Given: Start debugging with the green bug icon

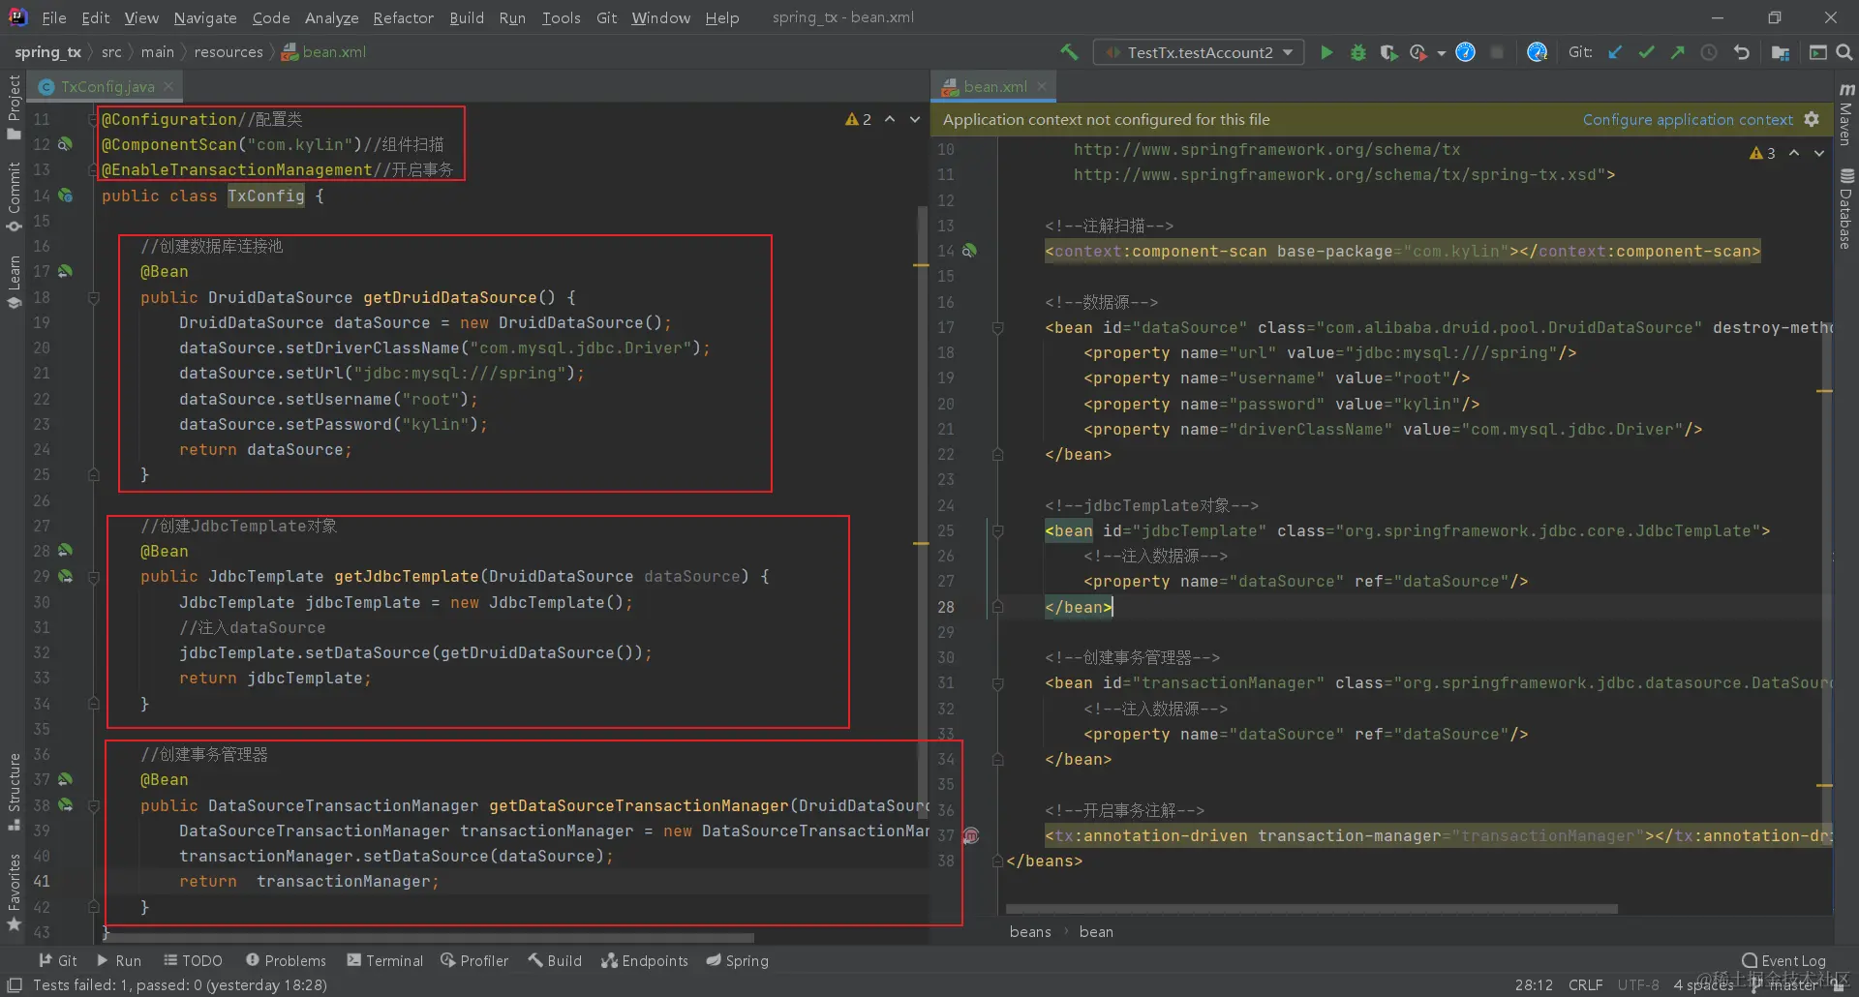Looking at the screenshot, I should click(1358, 52).
